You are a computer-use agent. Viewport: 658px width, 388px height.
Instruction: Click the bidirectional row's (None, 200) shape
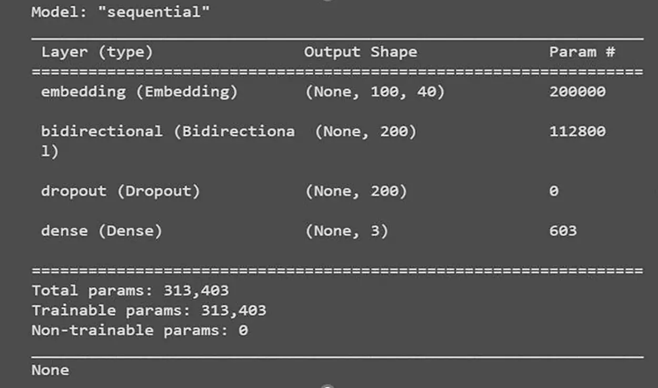(365, 132)
